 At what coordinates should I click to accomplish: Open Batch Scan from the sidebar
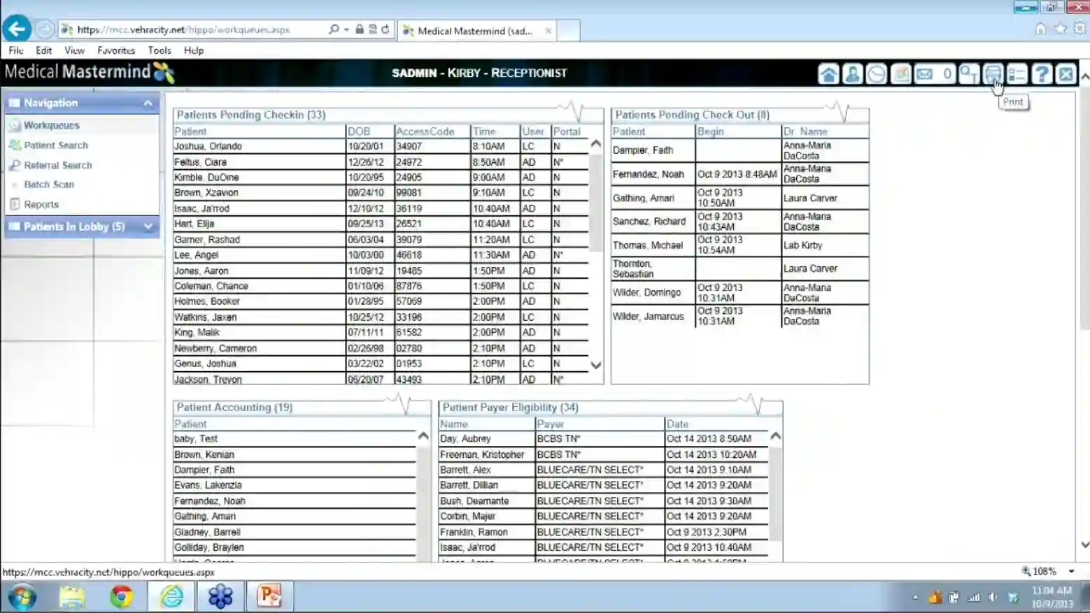pos(48,185)
